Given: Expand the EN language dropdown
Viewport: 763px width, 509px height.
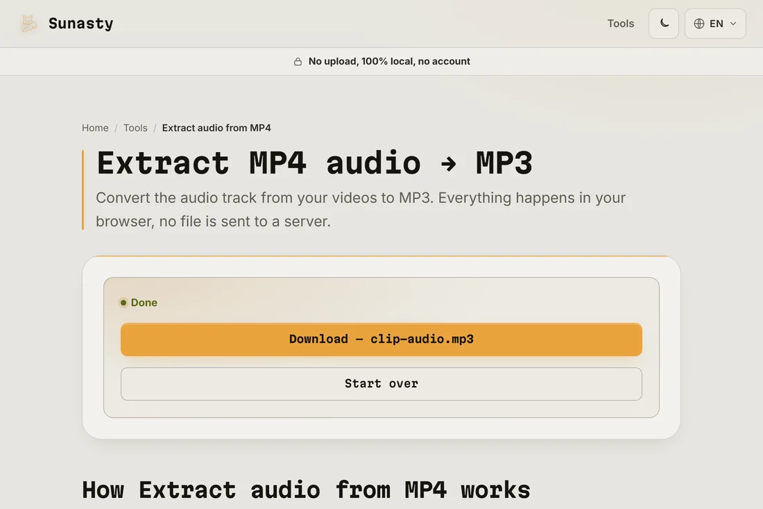Looking at the screenshot, I should [715, 24].
